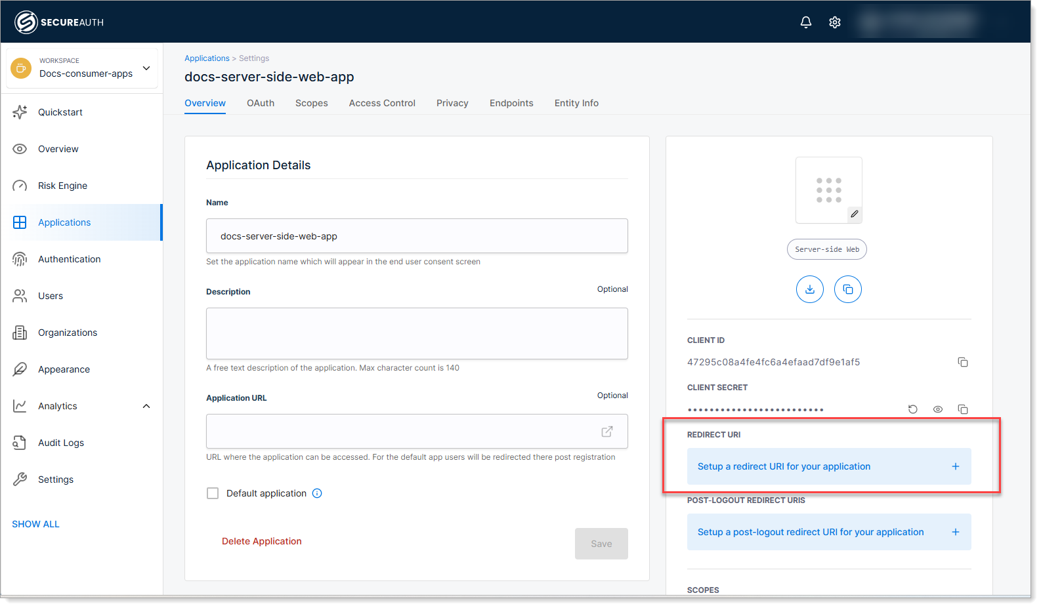Click the Organizations building icon
This screenshot has height=608, width=1041.
point(20,333)
